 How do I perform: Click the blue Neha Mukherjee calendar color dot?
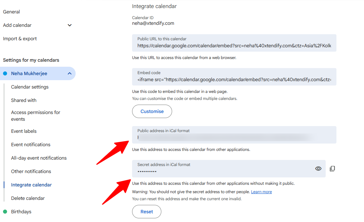coord(5,73)
